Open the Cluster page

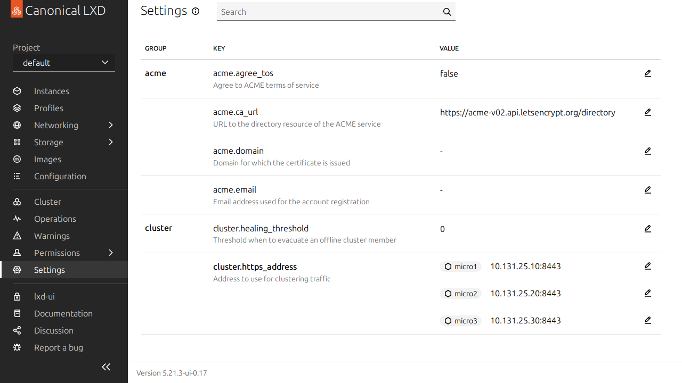(47, 202)
